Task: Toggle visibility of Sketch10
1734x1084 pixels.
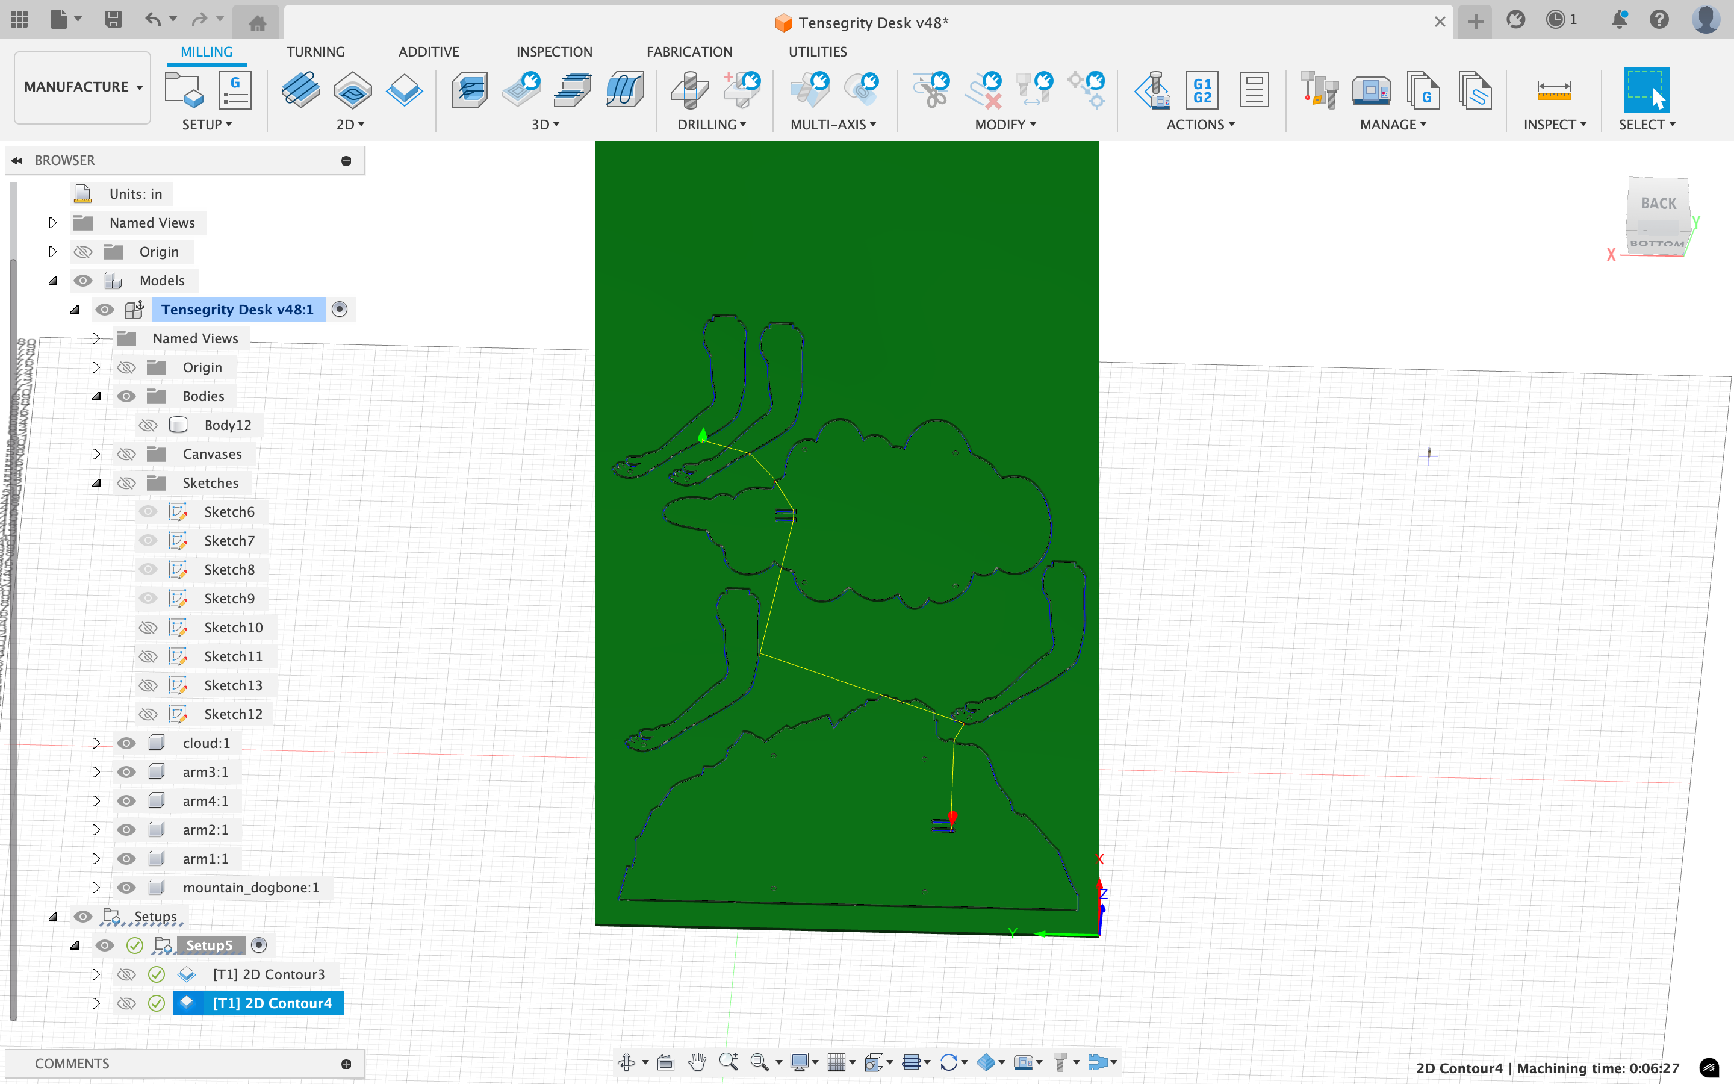Action: 148,628
